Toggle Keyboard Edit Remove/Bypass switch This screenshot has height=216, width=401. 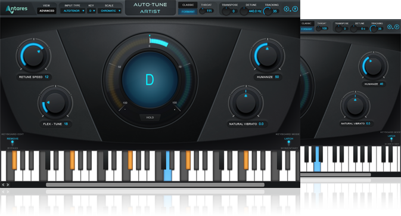pos(13,143)
